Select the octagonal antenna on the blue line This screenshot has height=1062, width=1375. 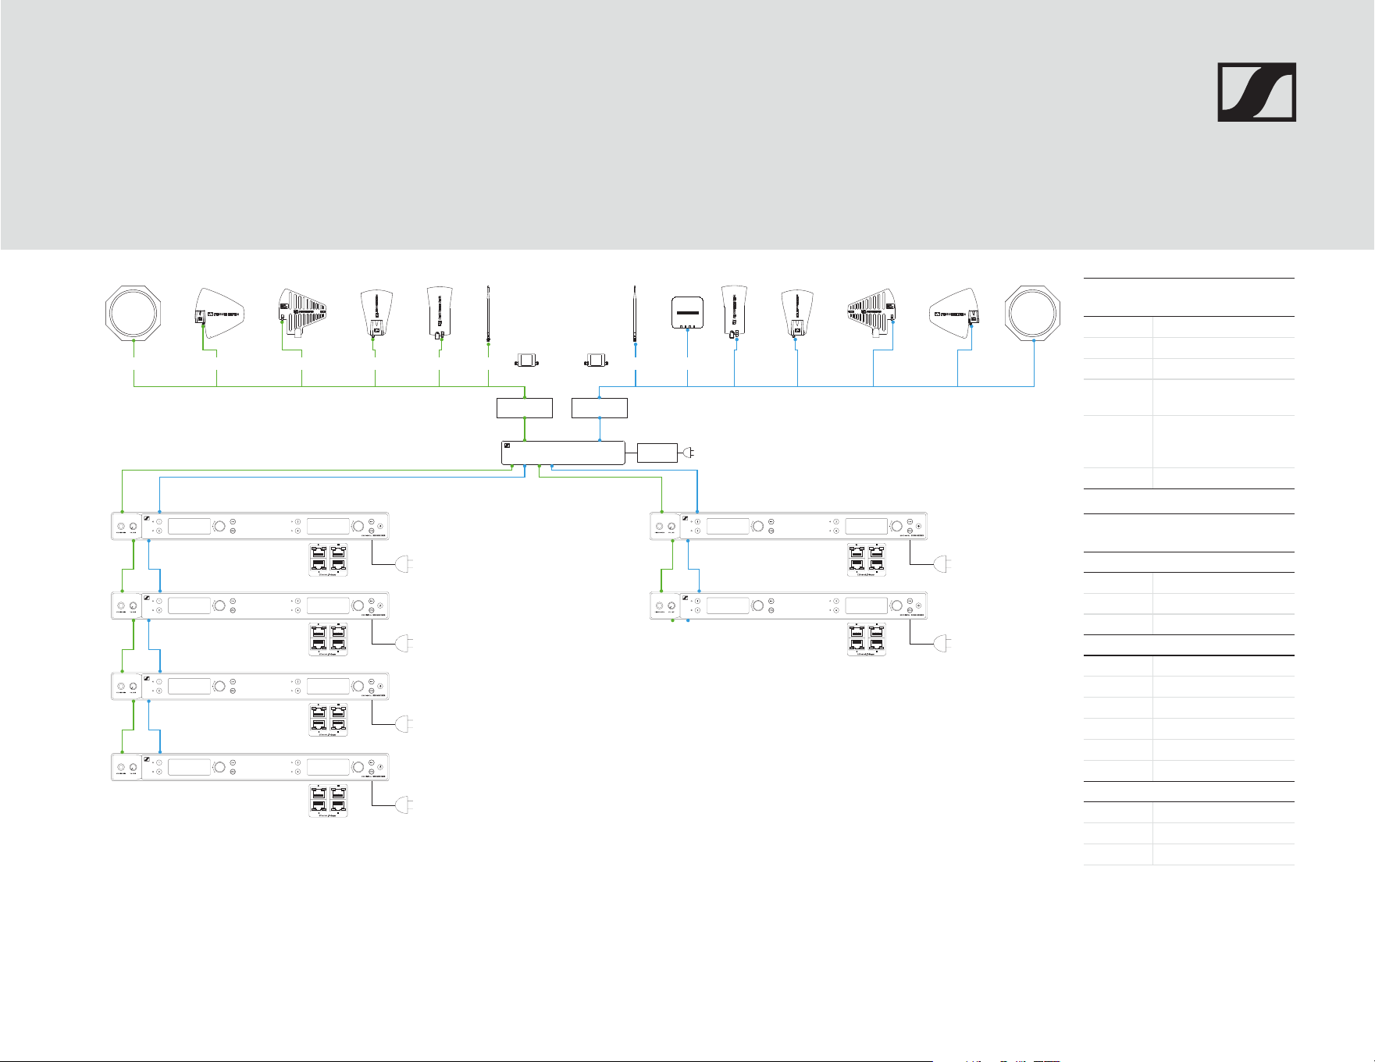click(x=1033, y=312)
